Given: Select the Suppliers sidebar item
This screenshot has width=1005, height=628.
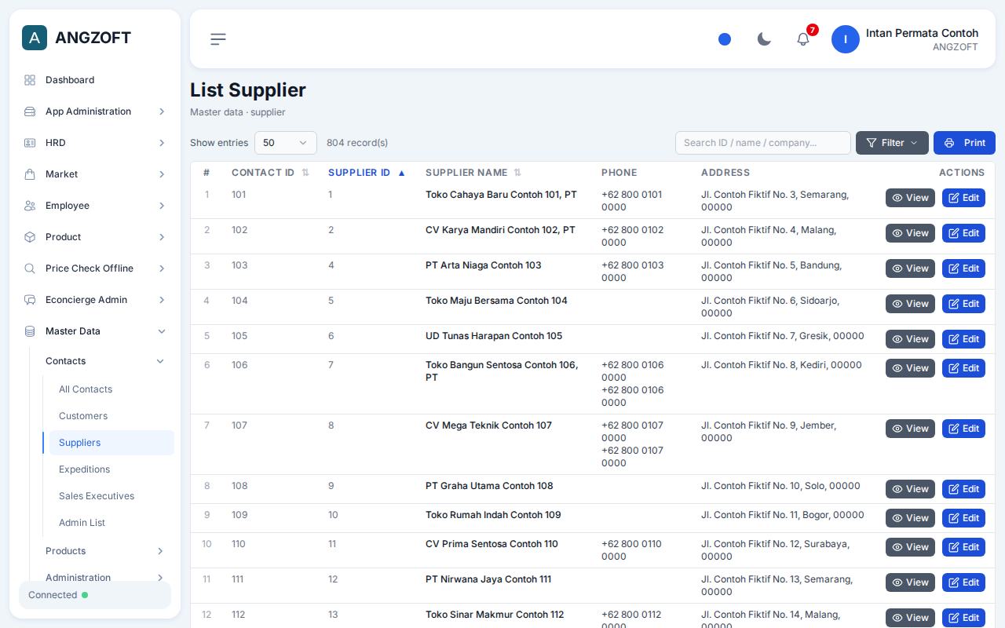Looking at the screenshot, I should (111, 443).
